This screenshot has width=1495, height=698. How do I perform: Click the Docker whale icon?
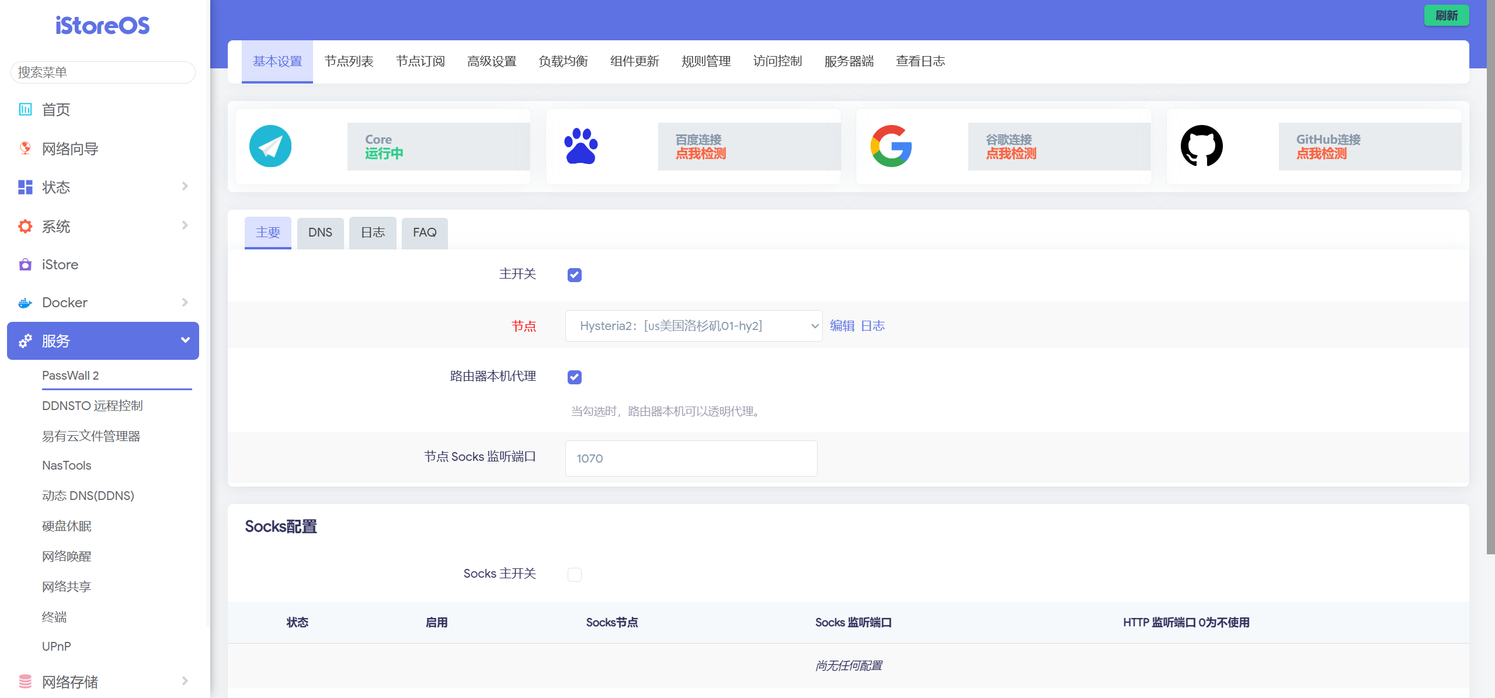tap(25, 303)
